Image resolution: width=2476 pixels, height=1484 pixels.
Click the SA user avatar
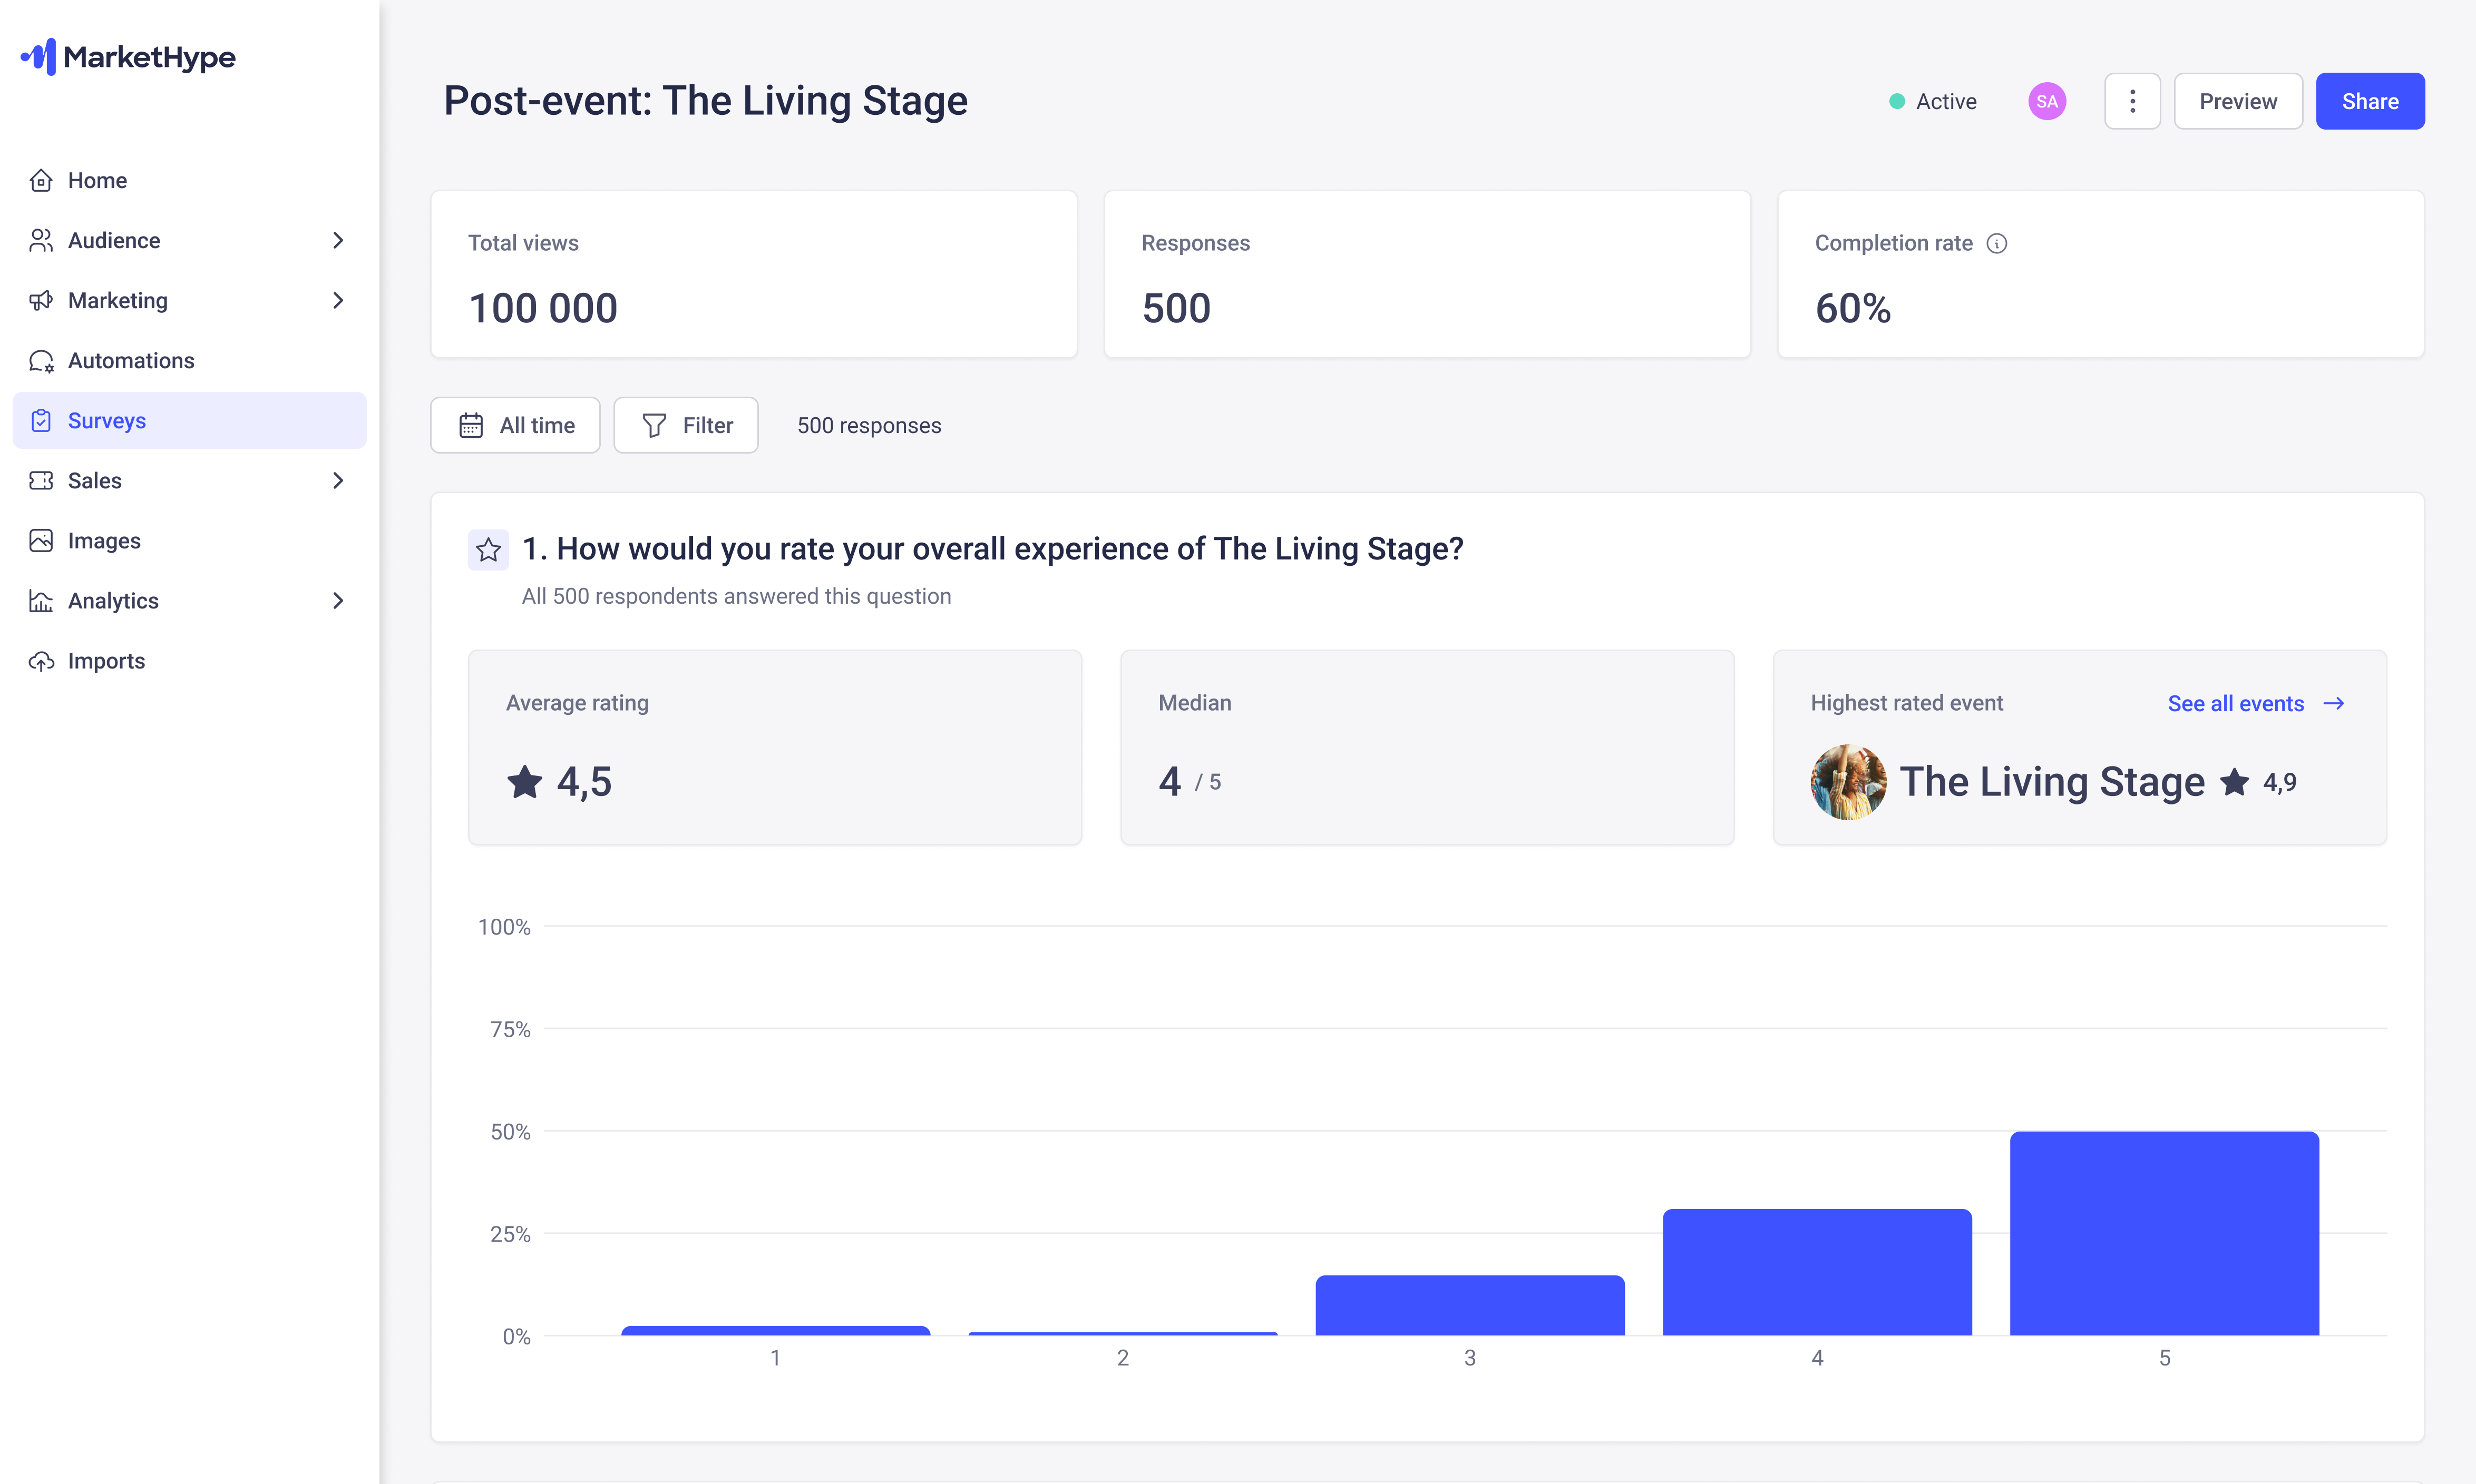2047,101
